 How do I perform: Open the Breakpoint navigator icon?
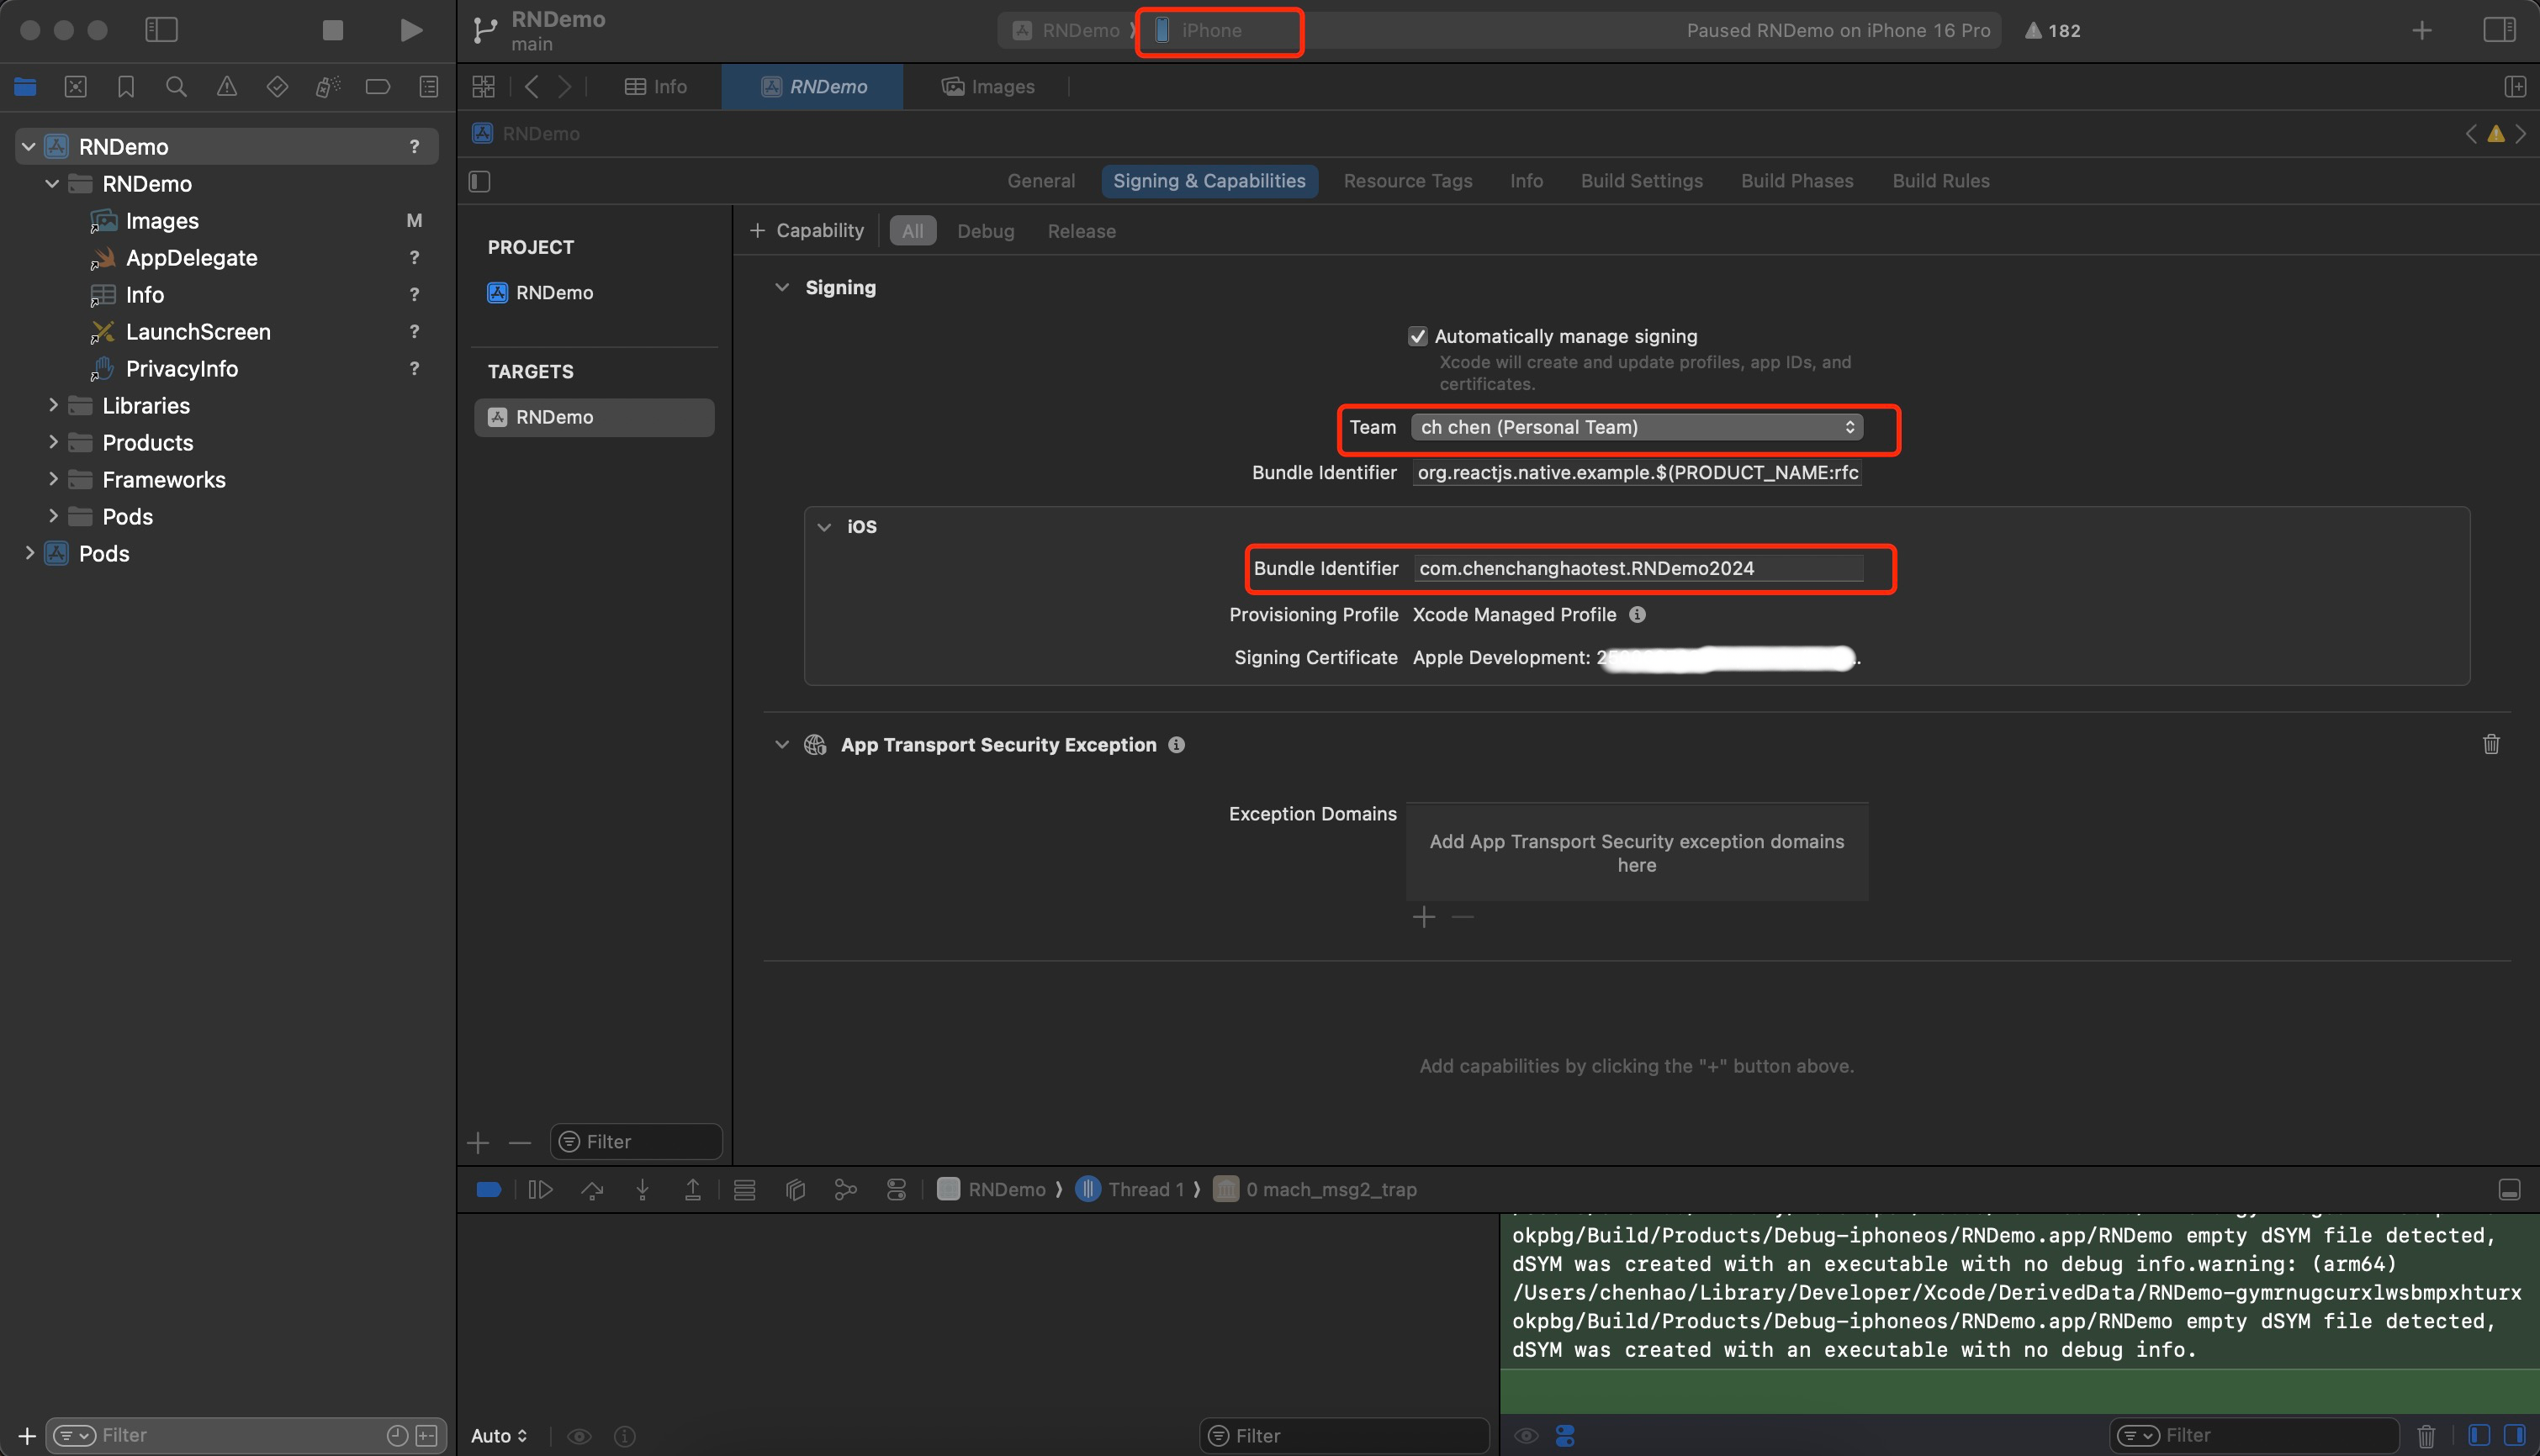pyautogui.click(x=377, y=87)
